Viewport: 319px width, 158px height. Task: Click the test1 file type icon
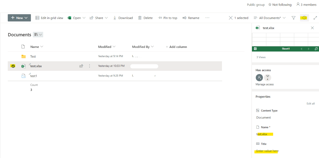click(24, 76)
